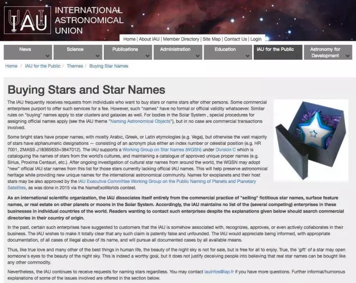This screenshot has height=283, width=356.
Task: Go to Home in the top utility bar
Action: click(x=129, y=39)
